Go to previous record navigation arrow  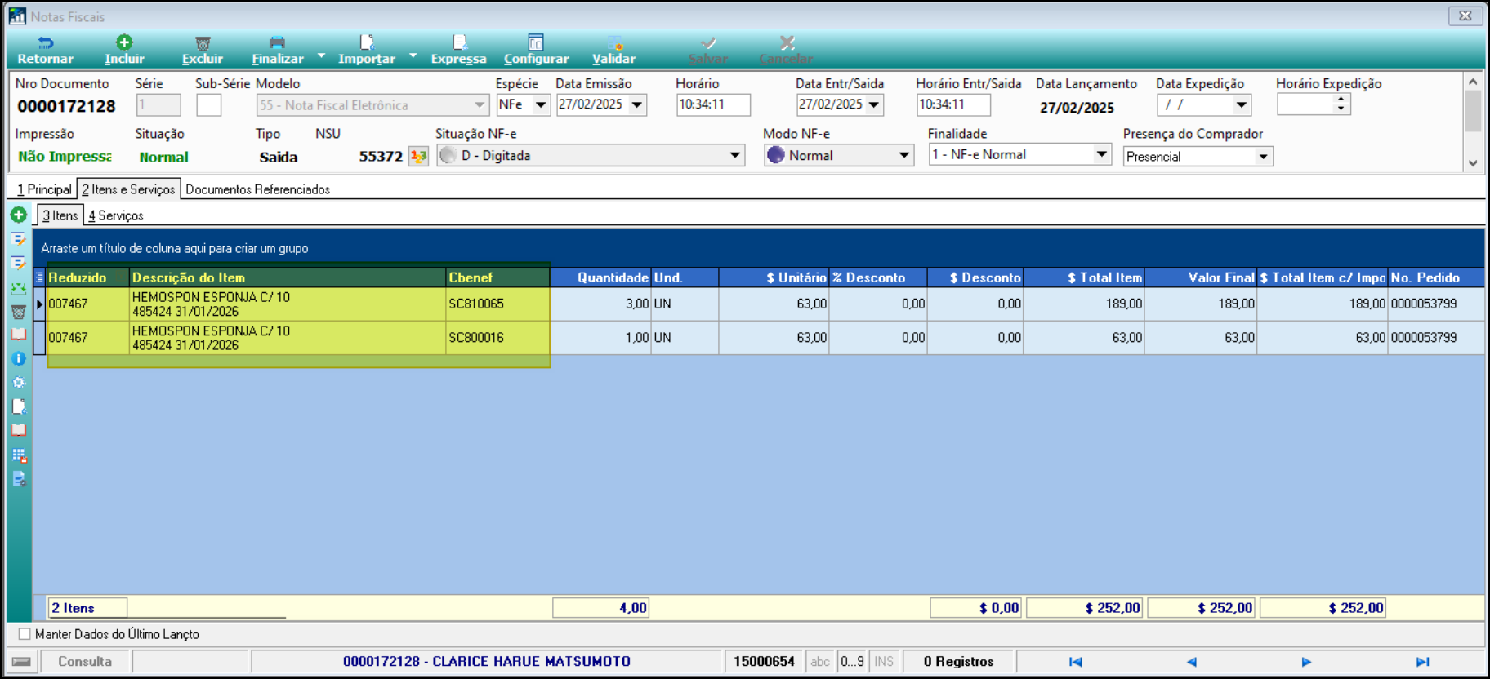(1191, 662)
